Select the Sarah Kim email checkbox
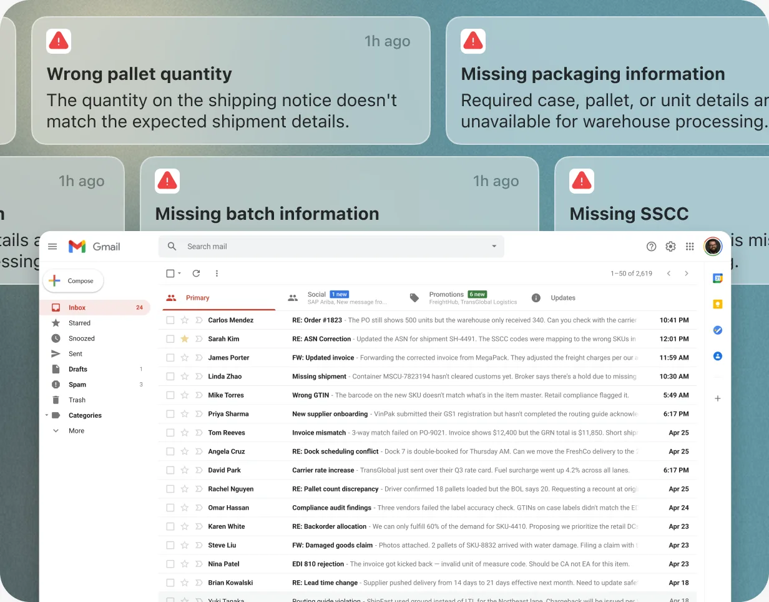 (170, 339)
